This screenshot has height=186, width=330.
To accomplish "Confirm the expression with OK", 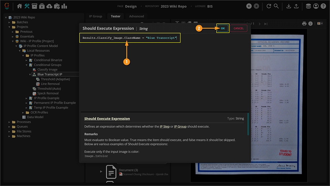I will click(223, 28).
